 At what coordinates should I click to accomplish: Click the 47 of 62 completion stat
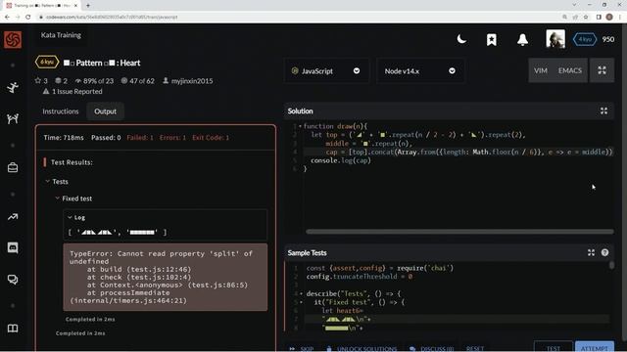(x=138, y=81)
